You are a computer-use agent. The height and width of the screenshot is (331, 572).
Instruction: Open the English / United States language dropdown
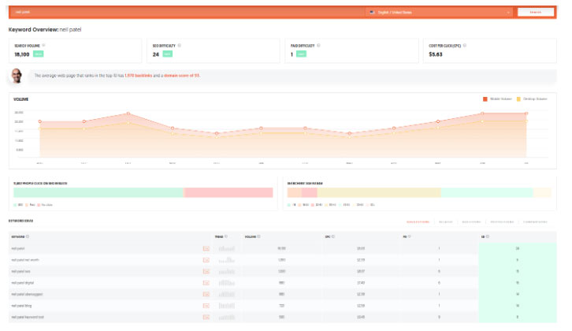pyautogui.click(x=439, y=12)
